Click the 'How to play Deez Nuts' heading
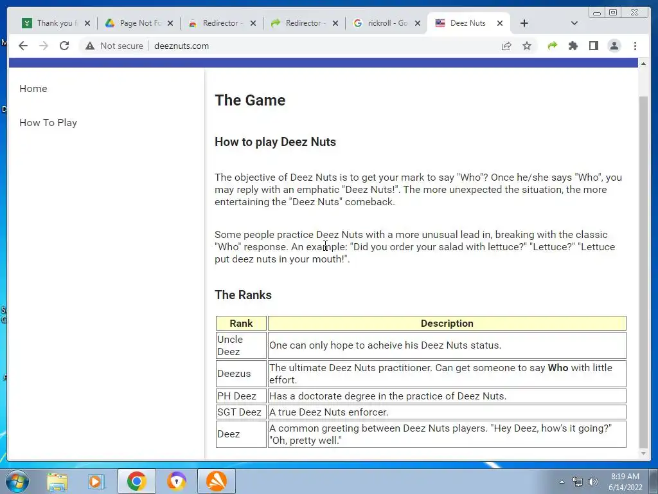658x494 pixels. (275, 142)
